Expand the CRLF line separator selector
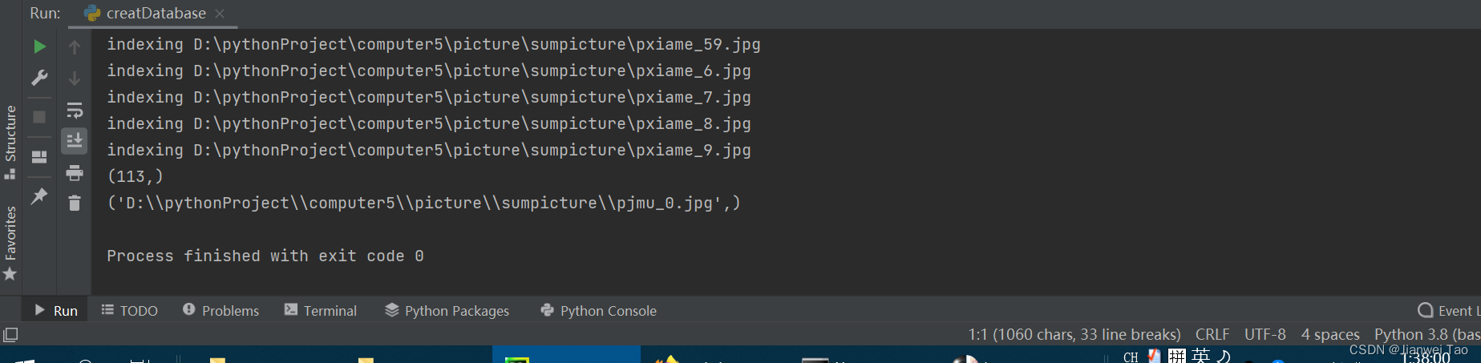Image resolution: width=1481 pixels, height=363 pixels. click(x=1212, y=334)
